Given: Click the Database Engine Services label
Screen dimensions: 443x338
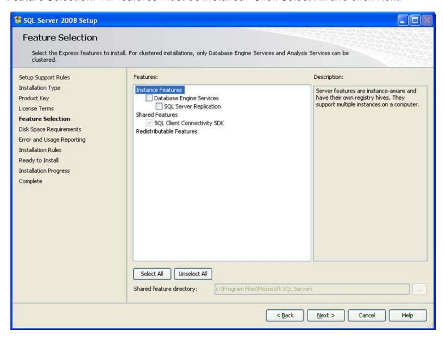Looking at the screenshot, I should point(186,98).
